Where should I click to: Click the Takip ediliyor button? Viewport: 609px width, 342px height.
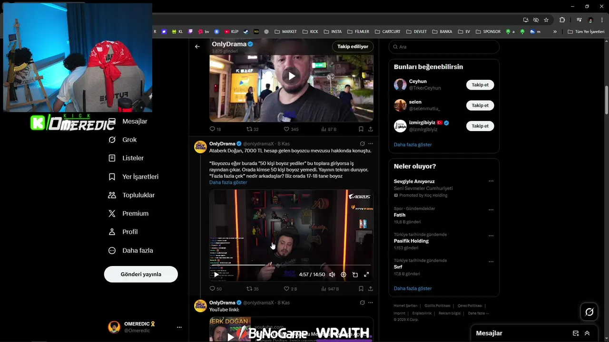[353, 47]
